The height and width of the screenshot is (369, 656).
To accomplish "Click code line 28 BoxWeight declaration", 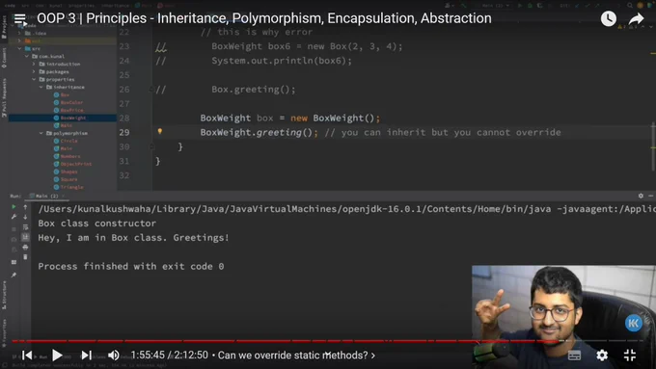I will tap(290, 118).
